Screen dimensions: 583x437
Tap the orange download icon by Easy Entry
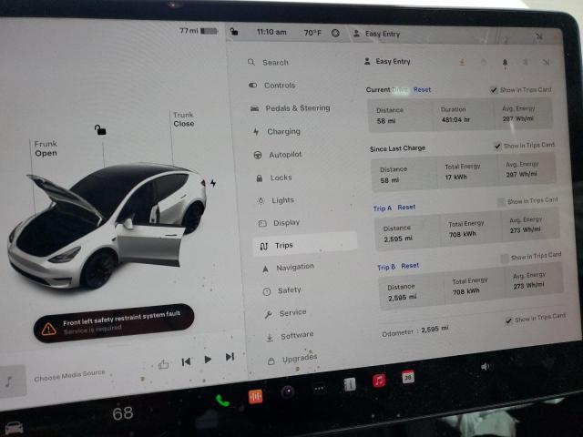point(462,62)
